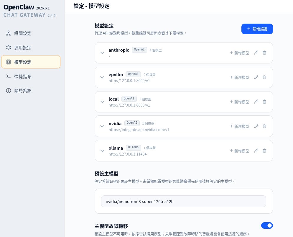Screen dimensions: 293x237
Task: Click the 新增端點 button
Action: tap(257, 29)
